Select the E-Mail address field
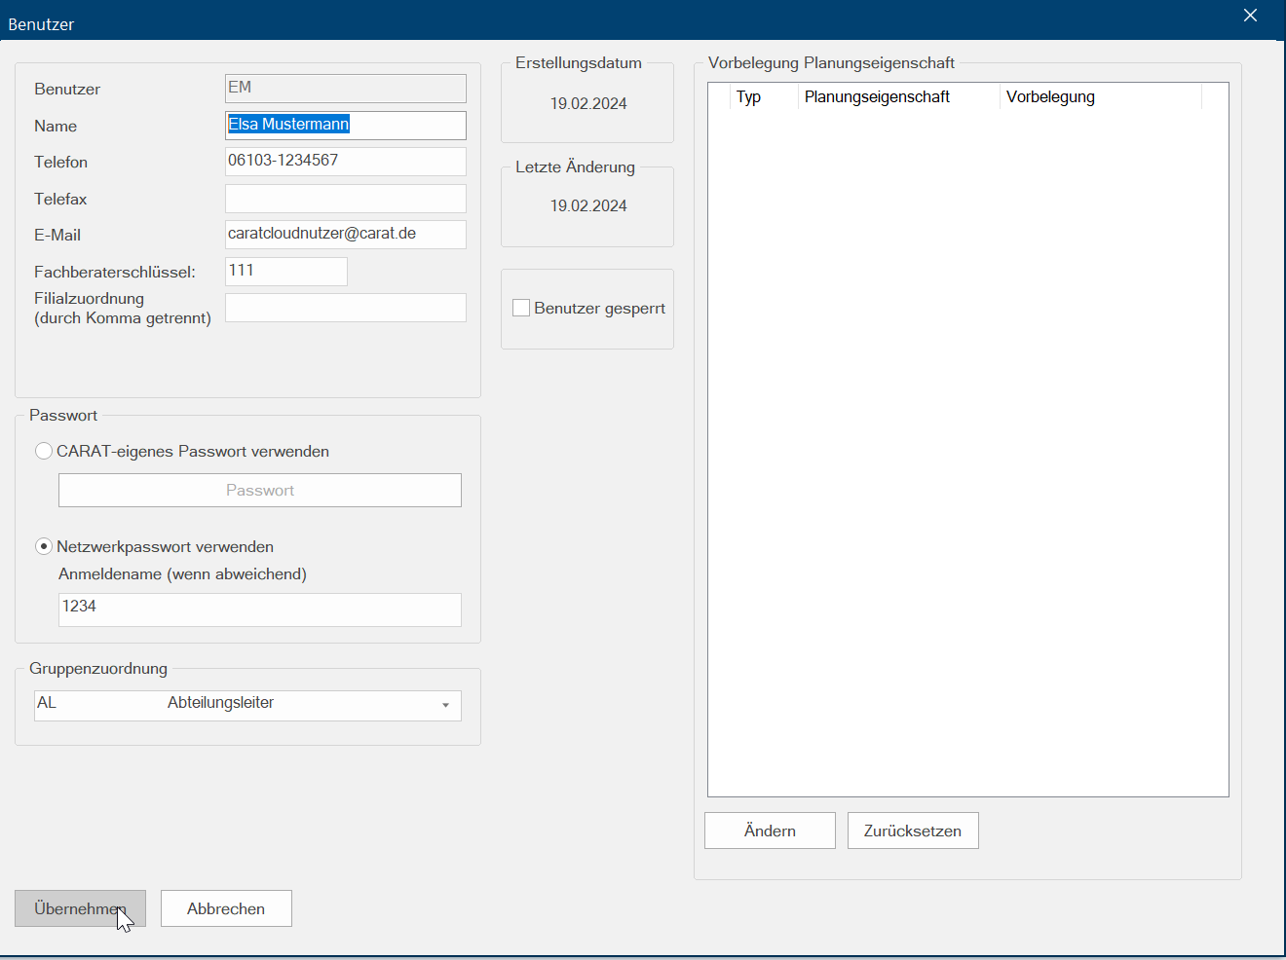The width and height of the screenshot is (1286, 960). click(345, 235)
